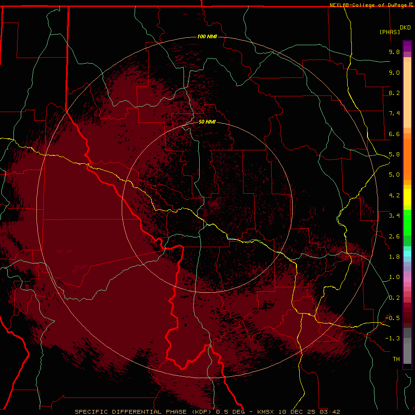Screen dimensions: 415x415
Task: Click the KMSX radar site ID in caption
Action: 266,412
